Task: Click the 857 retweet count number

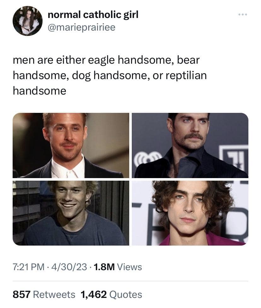Action: pos(21,294)
